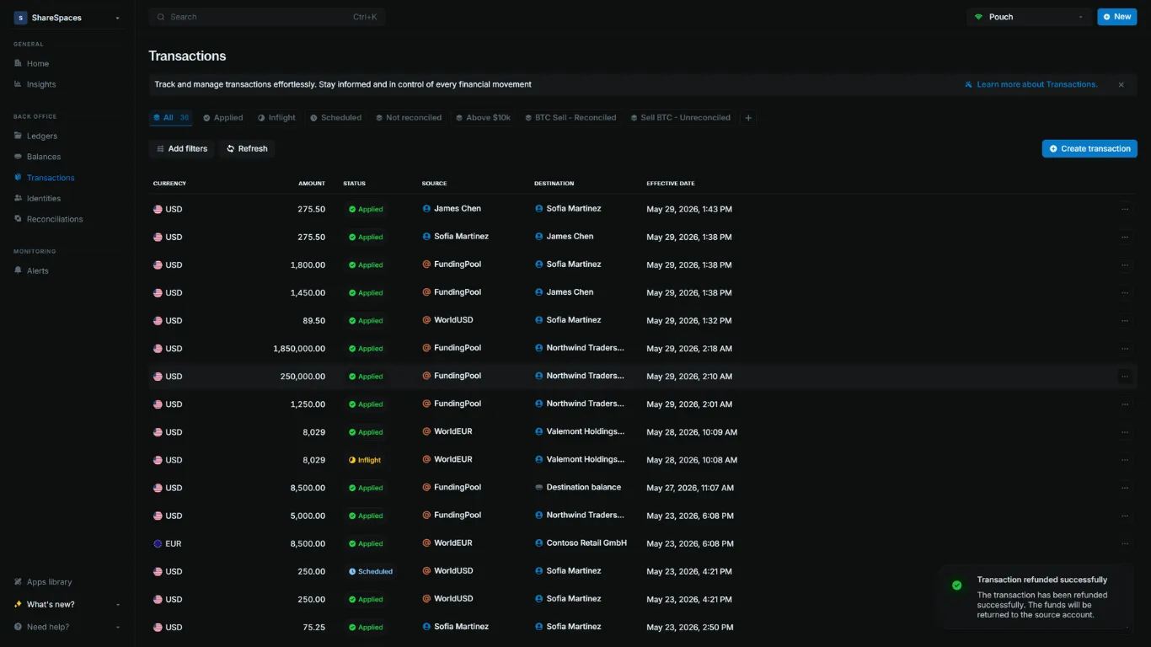The height and width of the screenshot is (647, 1151).
Task: Open Sell BTC - Unreconciled tab
Action: click(680, 118)
